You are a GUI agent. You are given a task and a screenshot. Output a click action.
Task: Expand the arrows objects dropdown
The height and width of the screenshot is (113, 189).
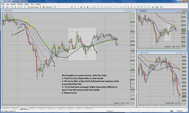(96, 7)
